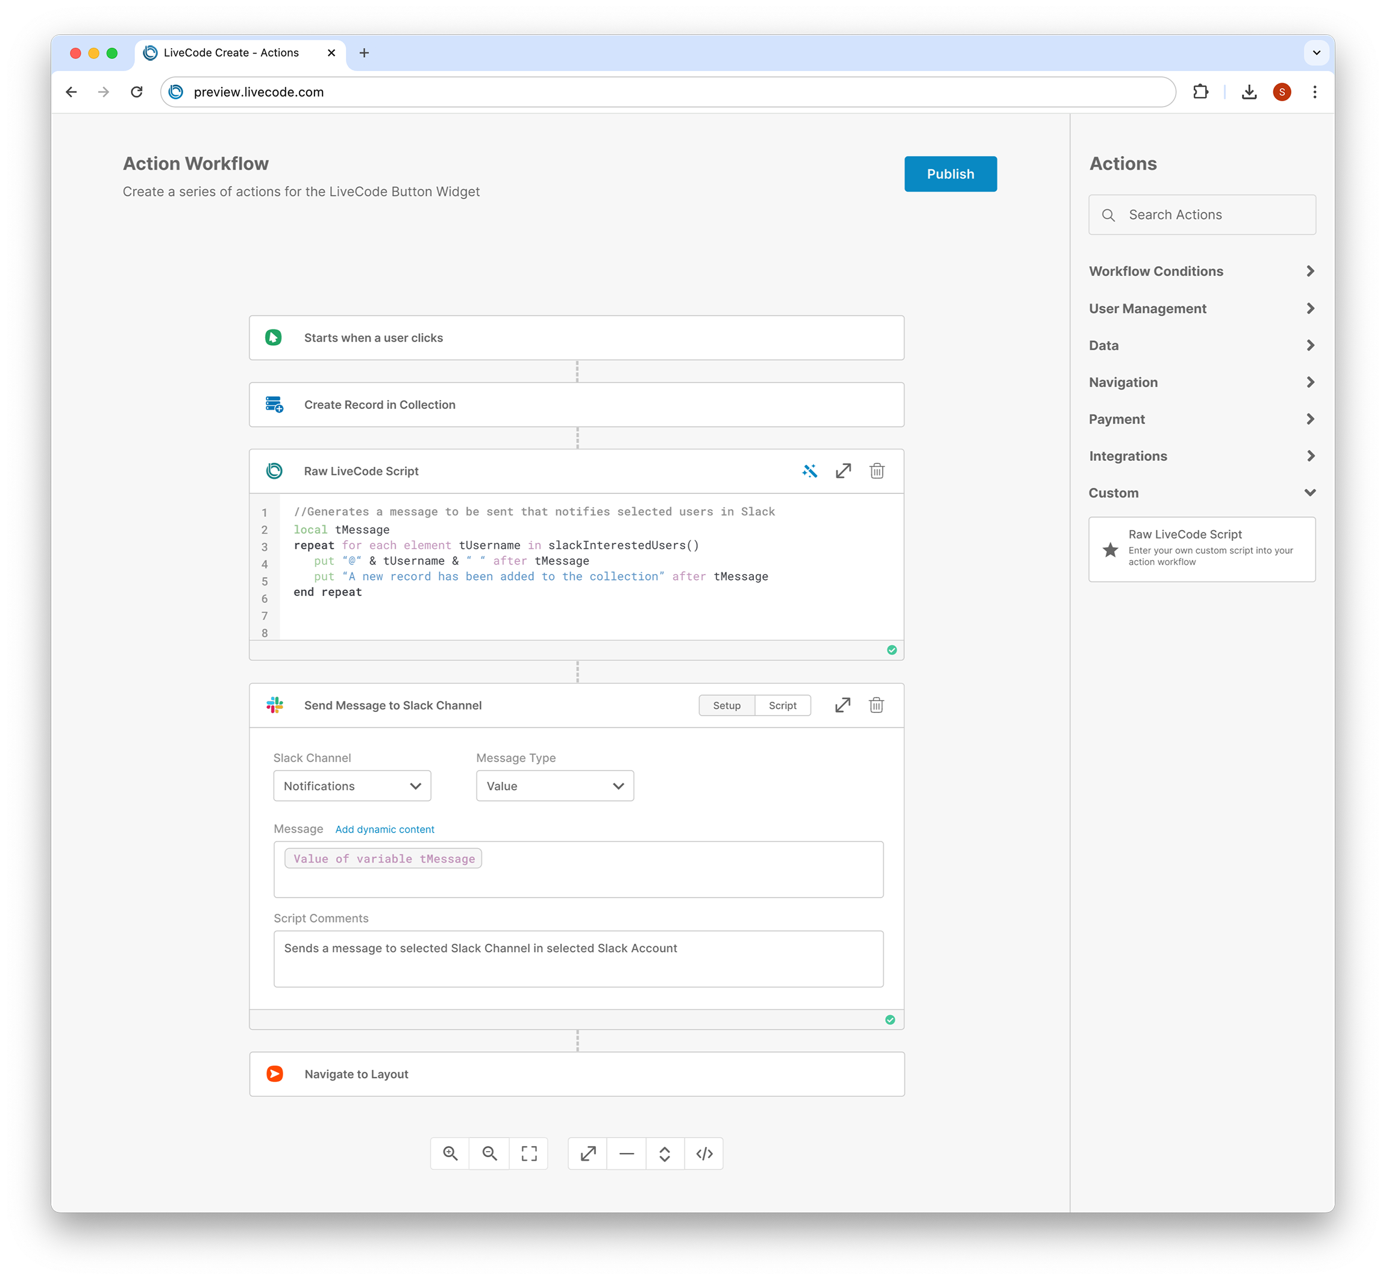Click the zoom out magnifier icon
This screenshot has height=1280, width=1386.
click(x=489, y=1154)
